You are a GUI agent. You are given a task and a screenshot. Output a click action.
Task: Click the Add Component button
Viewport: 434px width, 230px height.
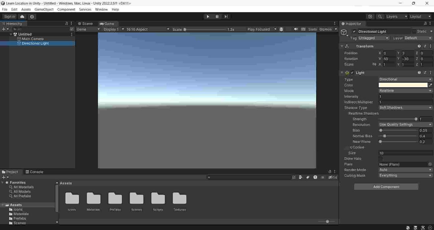point(386,186)
